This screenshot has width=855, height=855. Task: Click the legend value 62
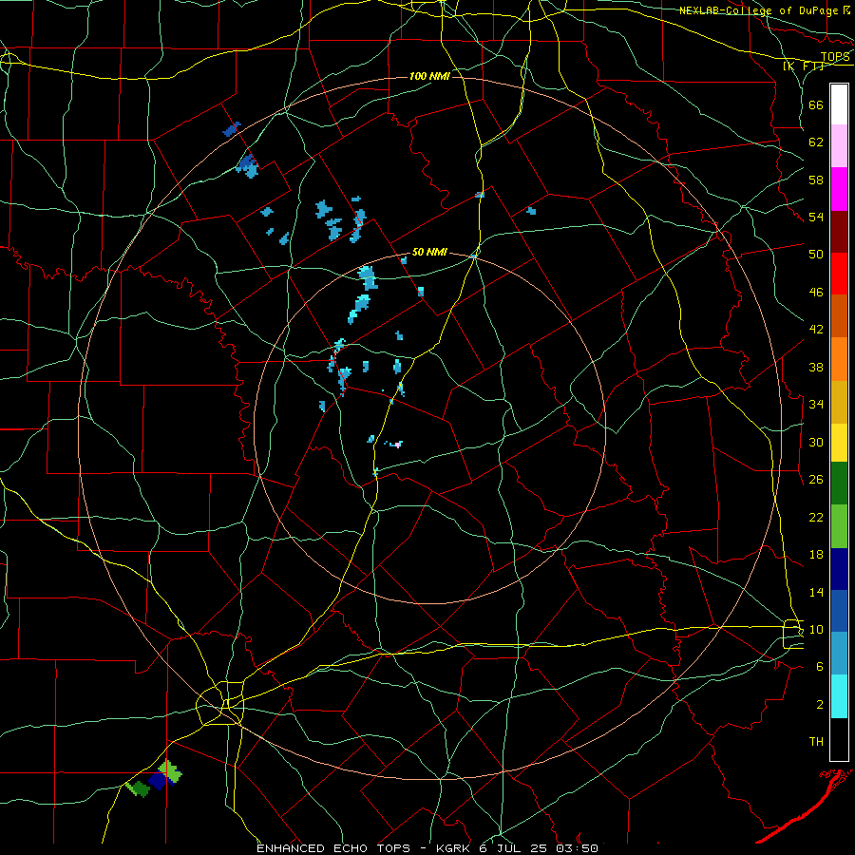click(816, 142)
